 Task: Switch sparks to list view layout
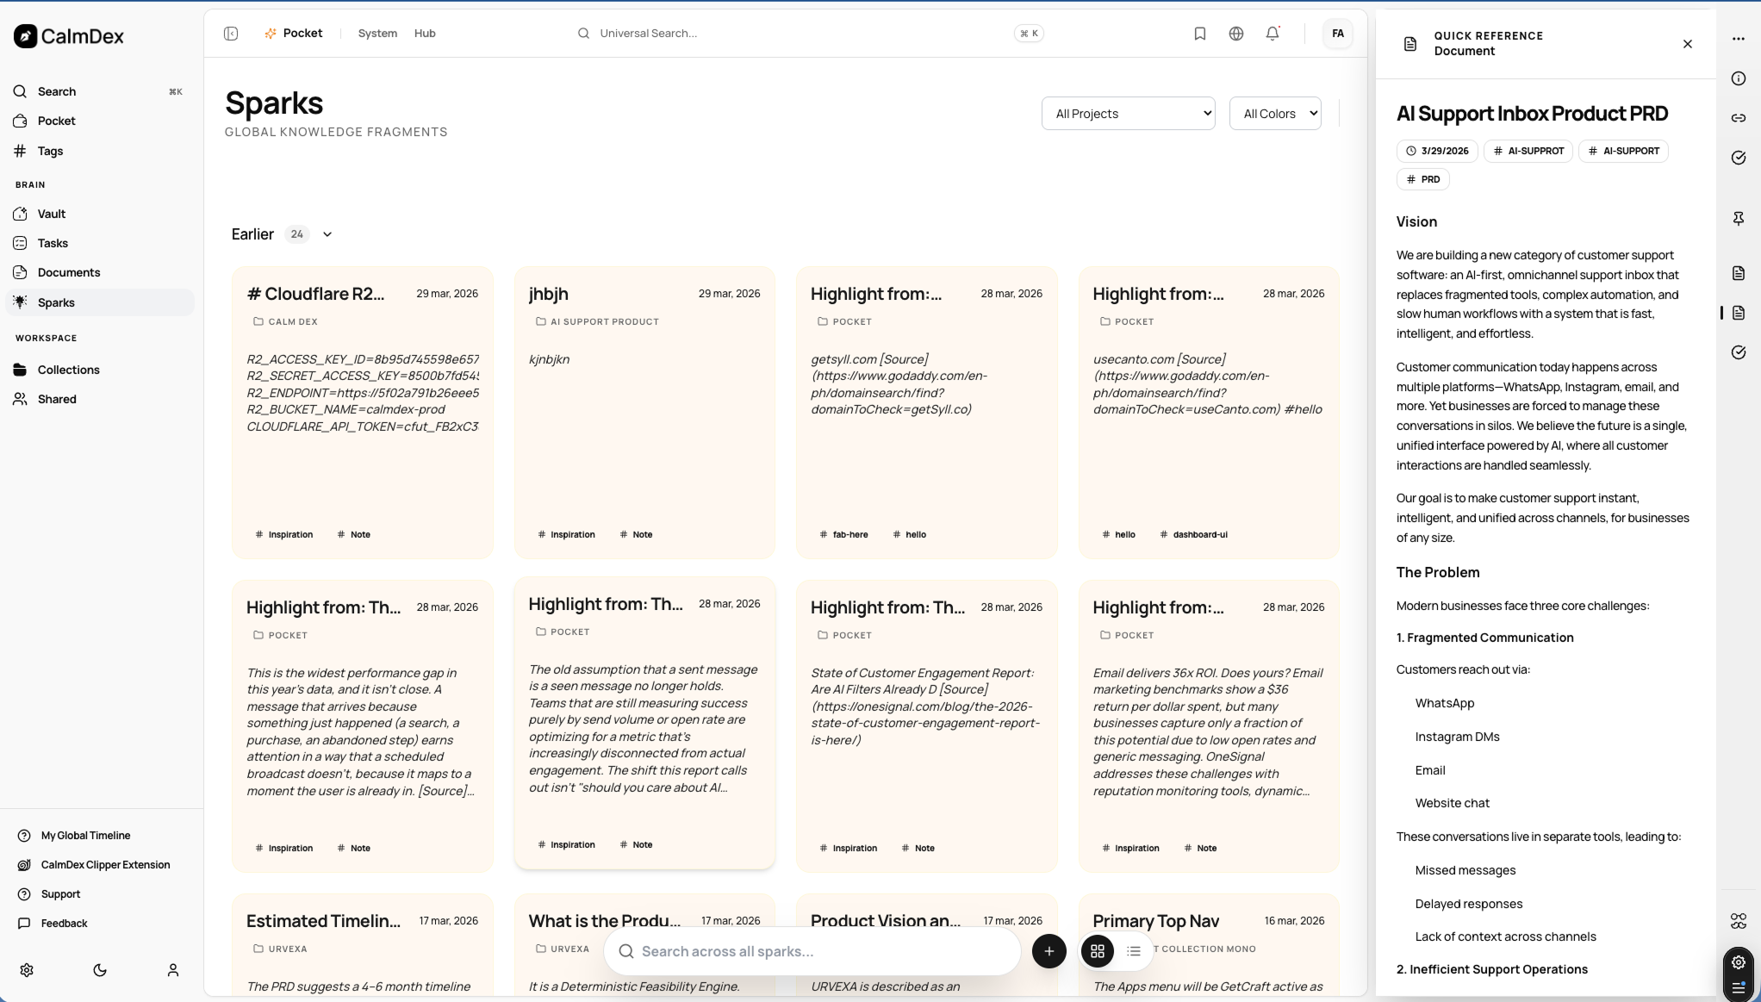[1134, 951]
